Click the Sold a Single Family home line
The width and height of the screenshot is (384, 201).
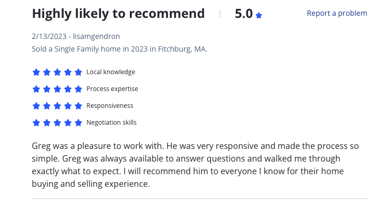coord(119,49)
